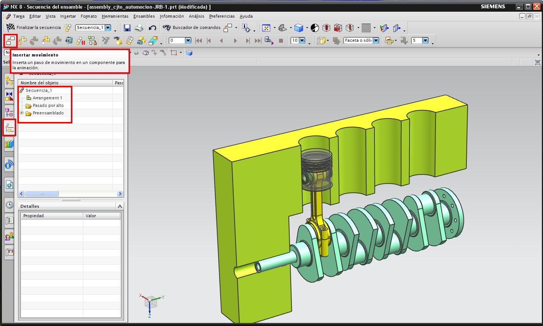Viewport: 543px width, 326px height.
Task: Click the Print icon
Action: coord(139,28)
